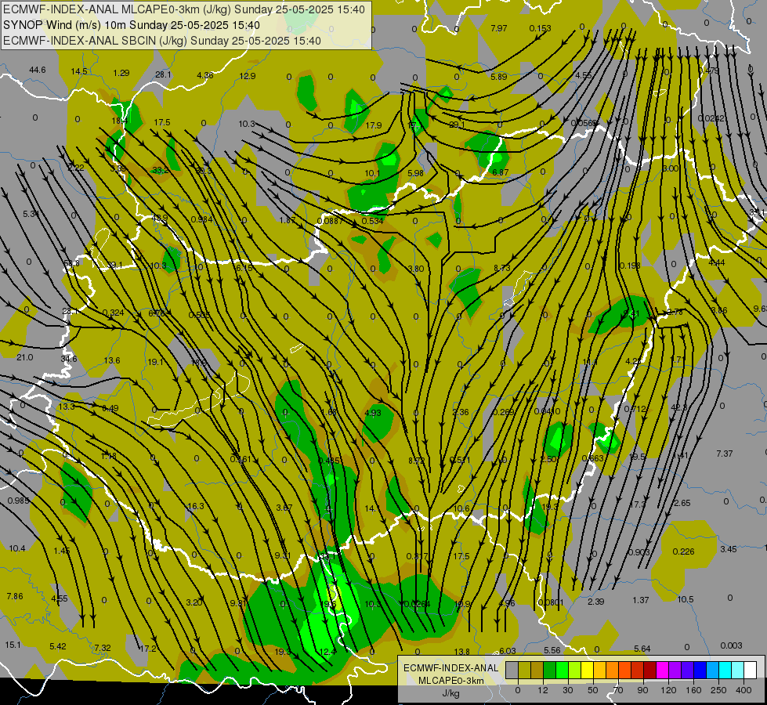Click the map value 0.003

[x=731, y=645]
